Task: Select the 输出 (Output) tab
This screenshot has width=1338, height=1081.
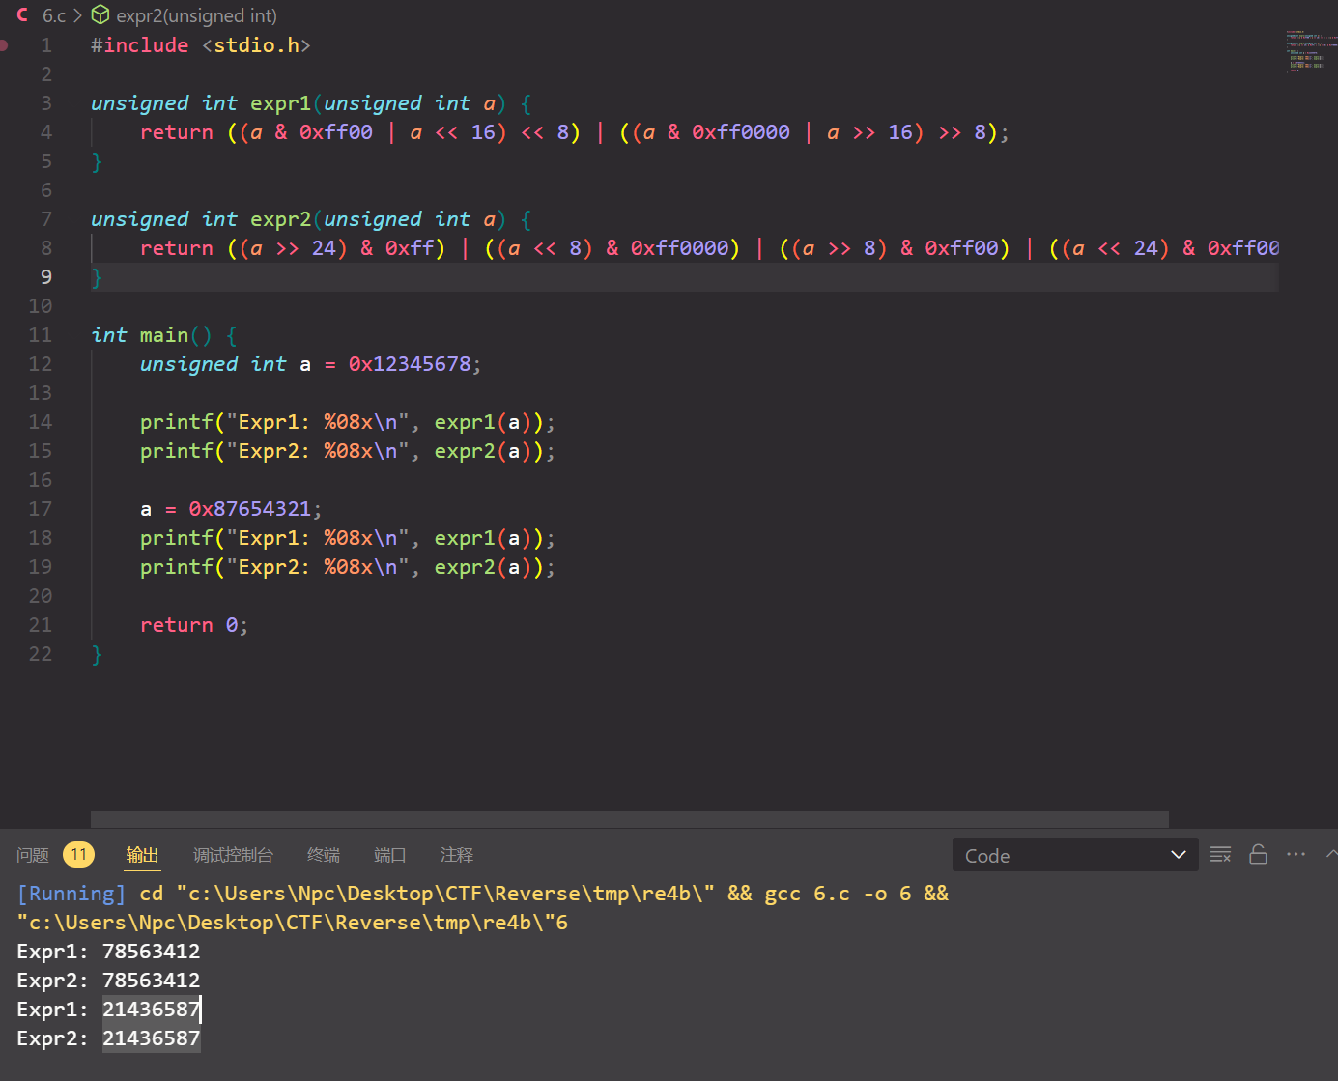Action: click(x=142, y=855)
